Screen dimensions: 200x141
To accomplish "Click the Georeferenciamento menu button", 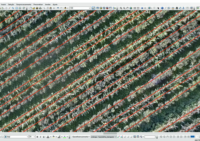I will click(81, 137).
